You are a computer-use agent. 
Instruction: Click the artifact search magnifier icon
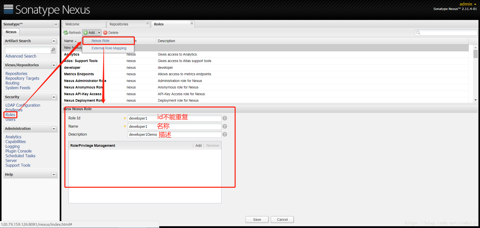tap(53, 50)
